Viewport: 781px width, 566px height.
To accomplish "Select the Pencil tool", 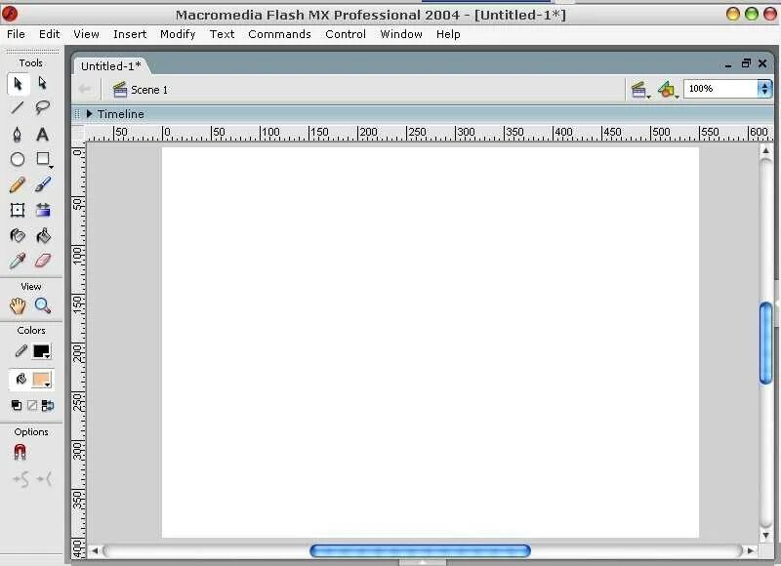I will (18, 185).
